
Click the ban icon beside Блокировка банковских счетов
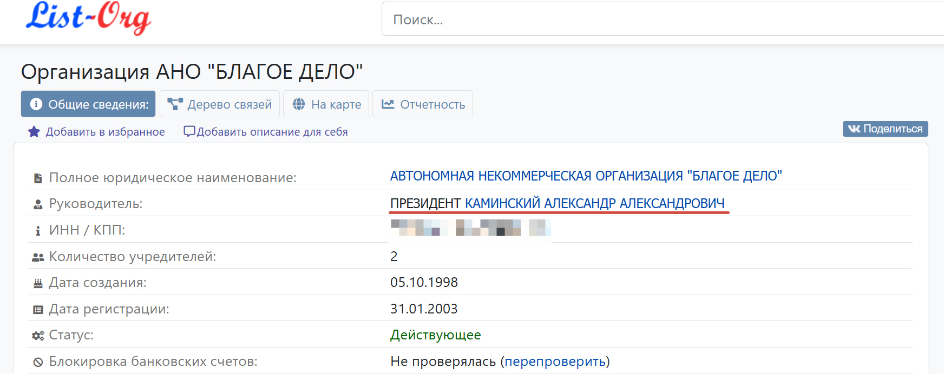38,362
